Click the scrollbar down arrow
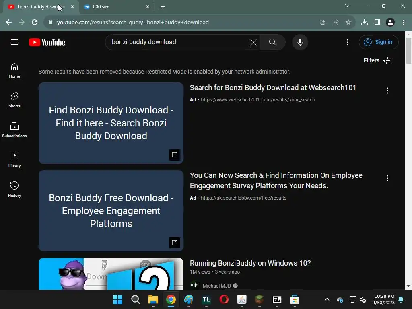The image size is (412, 309). coord(408,286)
